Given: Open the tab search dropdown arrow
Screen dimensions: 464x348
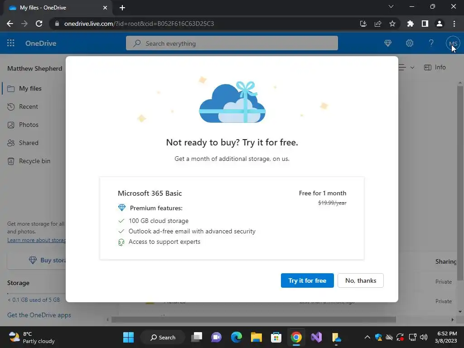Looking at the screenshot, I should [391, 6].
